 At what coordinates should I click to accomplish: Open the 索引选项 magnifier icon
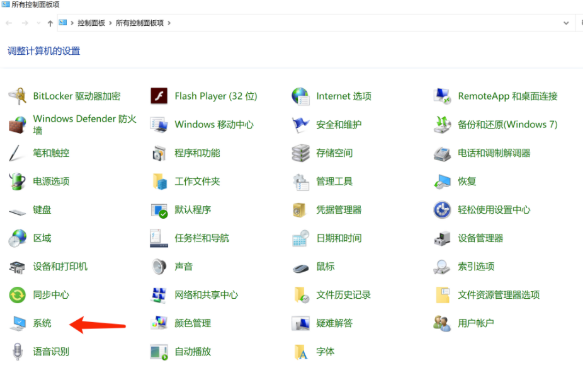pyautogui.click(x=442, y=267)
